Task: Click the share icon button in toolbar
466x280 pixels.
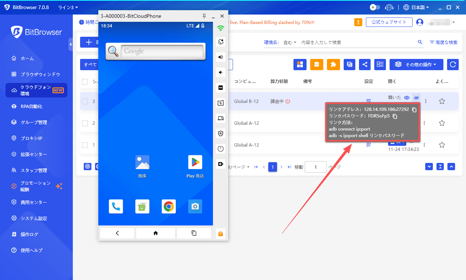Action: 365,64
